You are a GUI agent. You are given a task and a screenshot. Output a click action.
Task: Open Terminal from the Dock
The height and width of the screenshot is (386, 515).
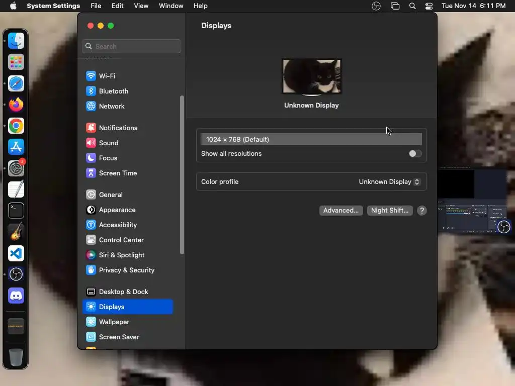16,211
